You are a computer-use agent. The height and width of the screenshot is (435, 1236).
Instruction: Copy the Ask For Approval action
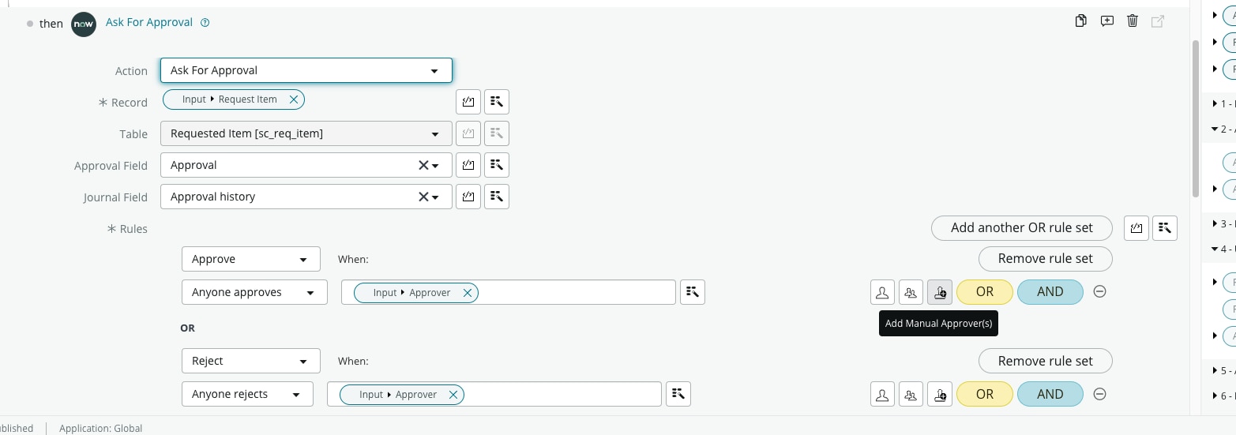pos(1081,21)
